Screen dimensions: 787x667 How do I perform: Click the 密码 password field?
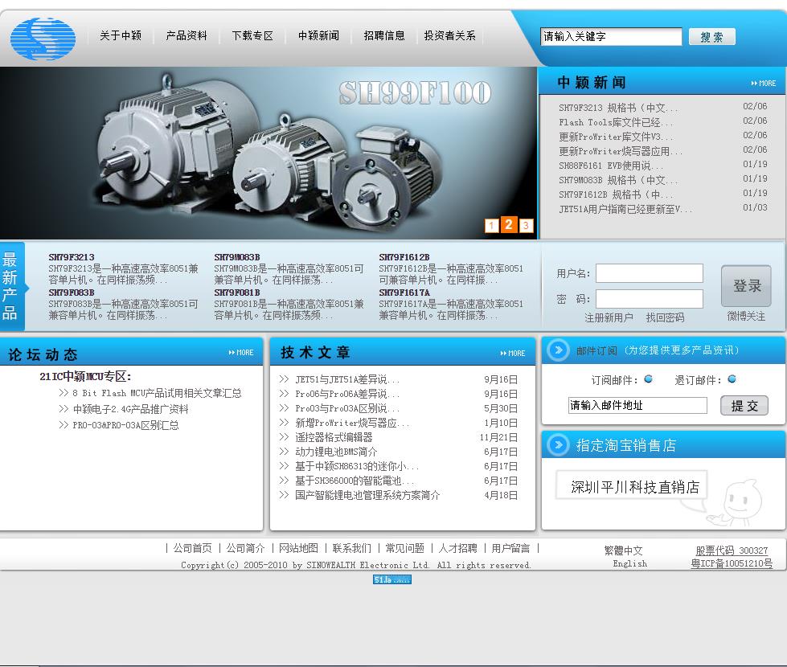[649, 299]
